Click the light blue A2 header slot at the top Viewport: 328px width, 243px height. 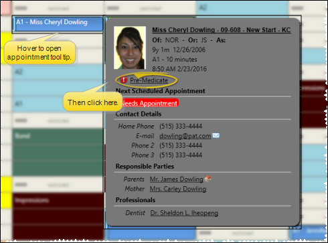(242, 8)
